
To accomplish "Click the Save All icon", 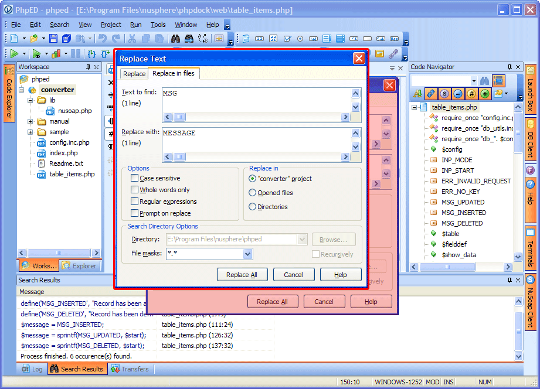I will [x=66, y=39].
